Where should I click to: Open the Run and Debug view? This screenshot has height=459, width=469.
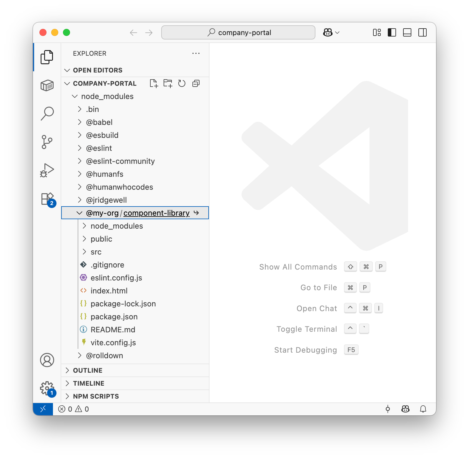click(47, 170)
